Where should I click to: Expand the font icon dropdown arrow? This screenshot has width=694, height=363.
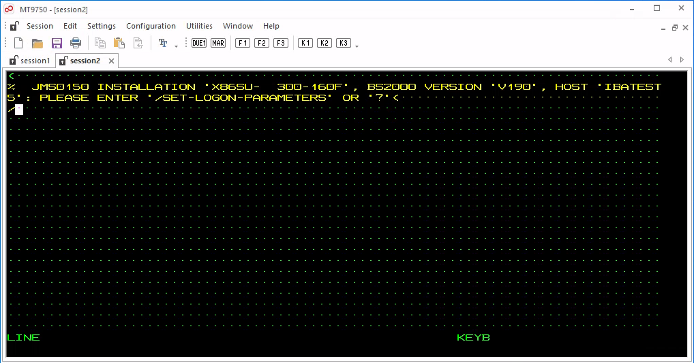click(176, 46)
